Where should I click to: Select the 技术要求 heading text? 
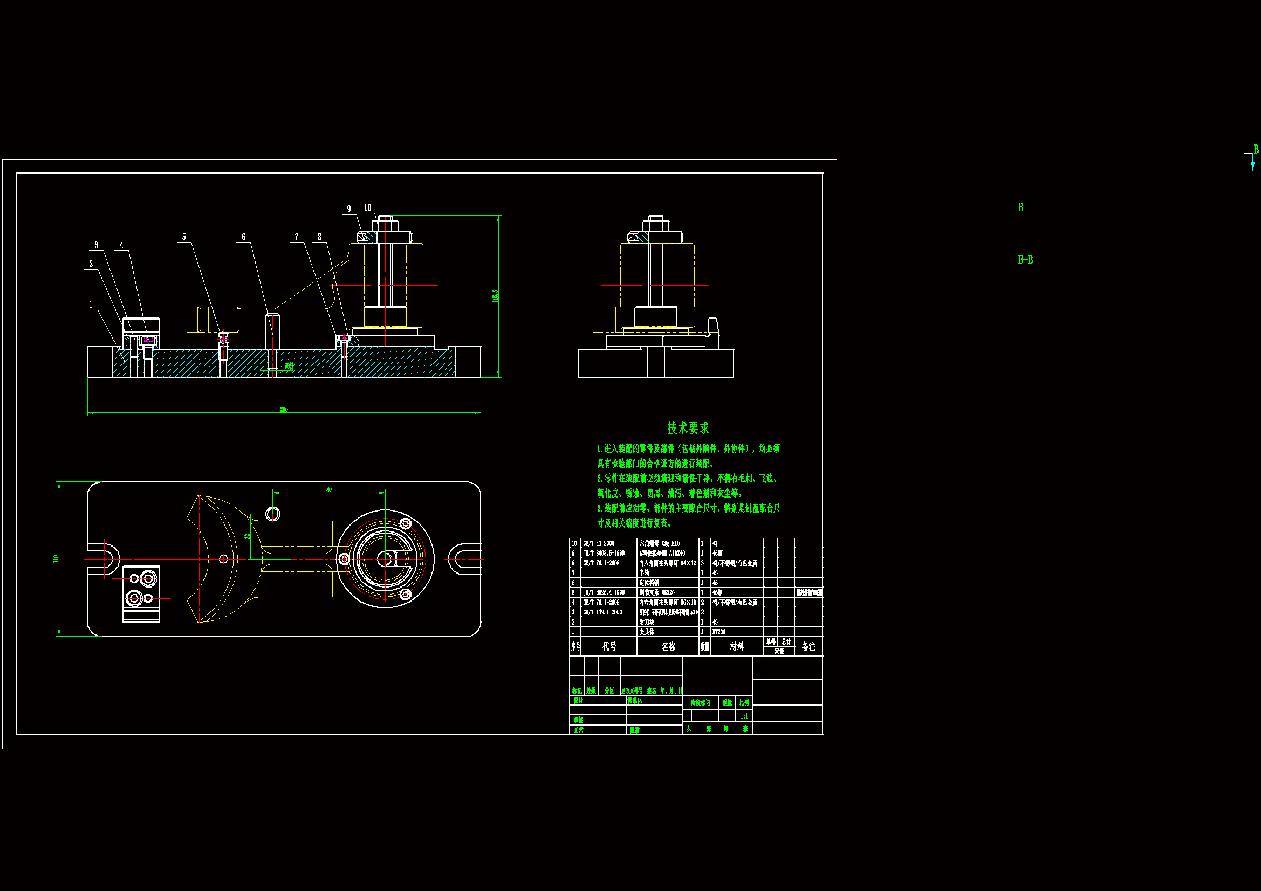(x=688, y=428)
